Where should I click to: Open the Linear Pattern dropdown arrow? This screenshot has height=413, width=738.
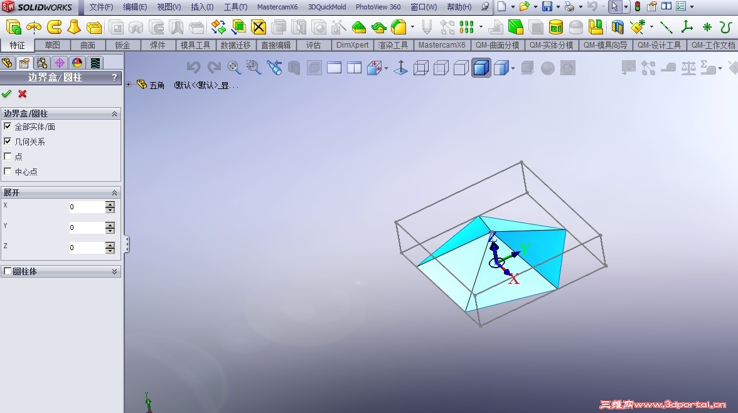pos(481,27)
